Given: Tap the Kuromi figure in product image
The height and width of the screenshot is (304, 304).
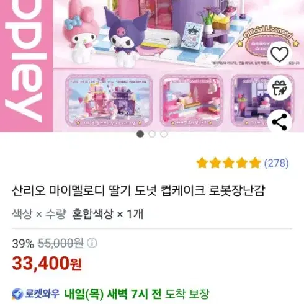Looking at the screenshot, I should [x=124, y=36].
